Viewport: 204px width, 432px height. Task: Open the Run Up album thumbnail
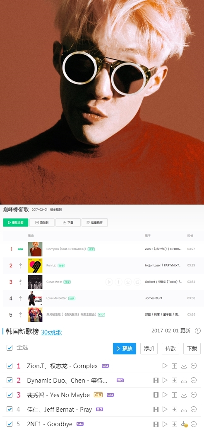(35, 266)
